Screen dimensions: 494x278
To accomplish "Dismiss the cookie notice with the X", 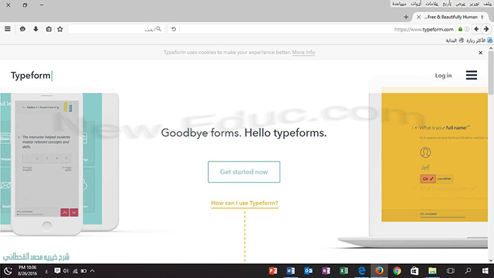I will pyautogui.click(x=481, y=53).
